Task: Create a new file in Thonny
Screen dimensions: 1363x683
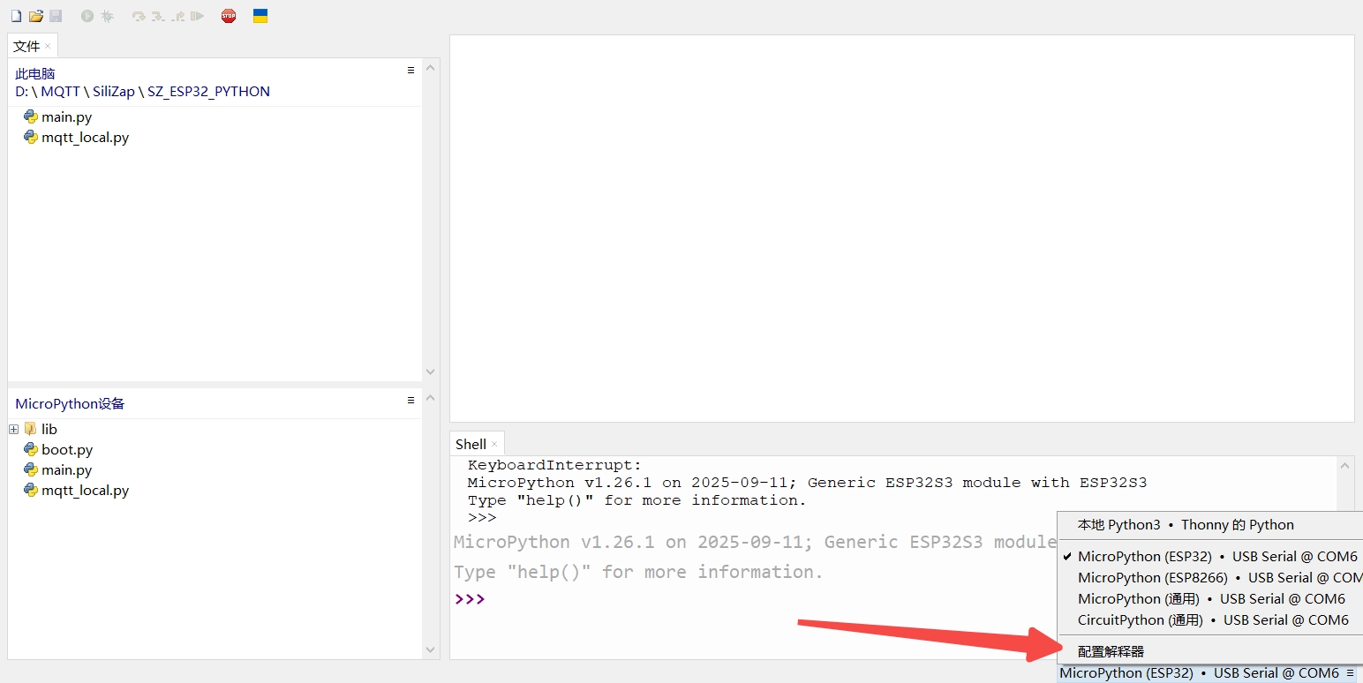Action: click(16, 15)
